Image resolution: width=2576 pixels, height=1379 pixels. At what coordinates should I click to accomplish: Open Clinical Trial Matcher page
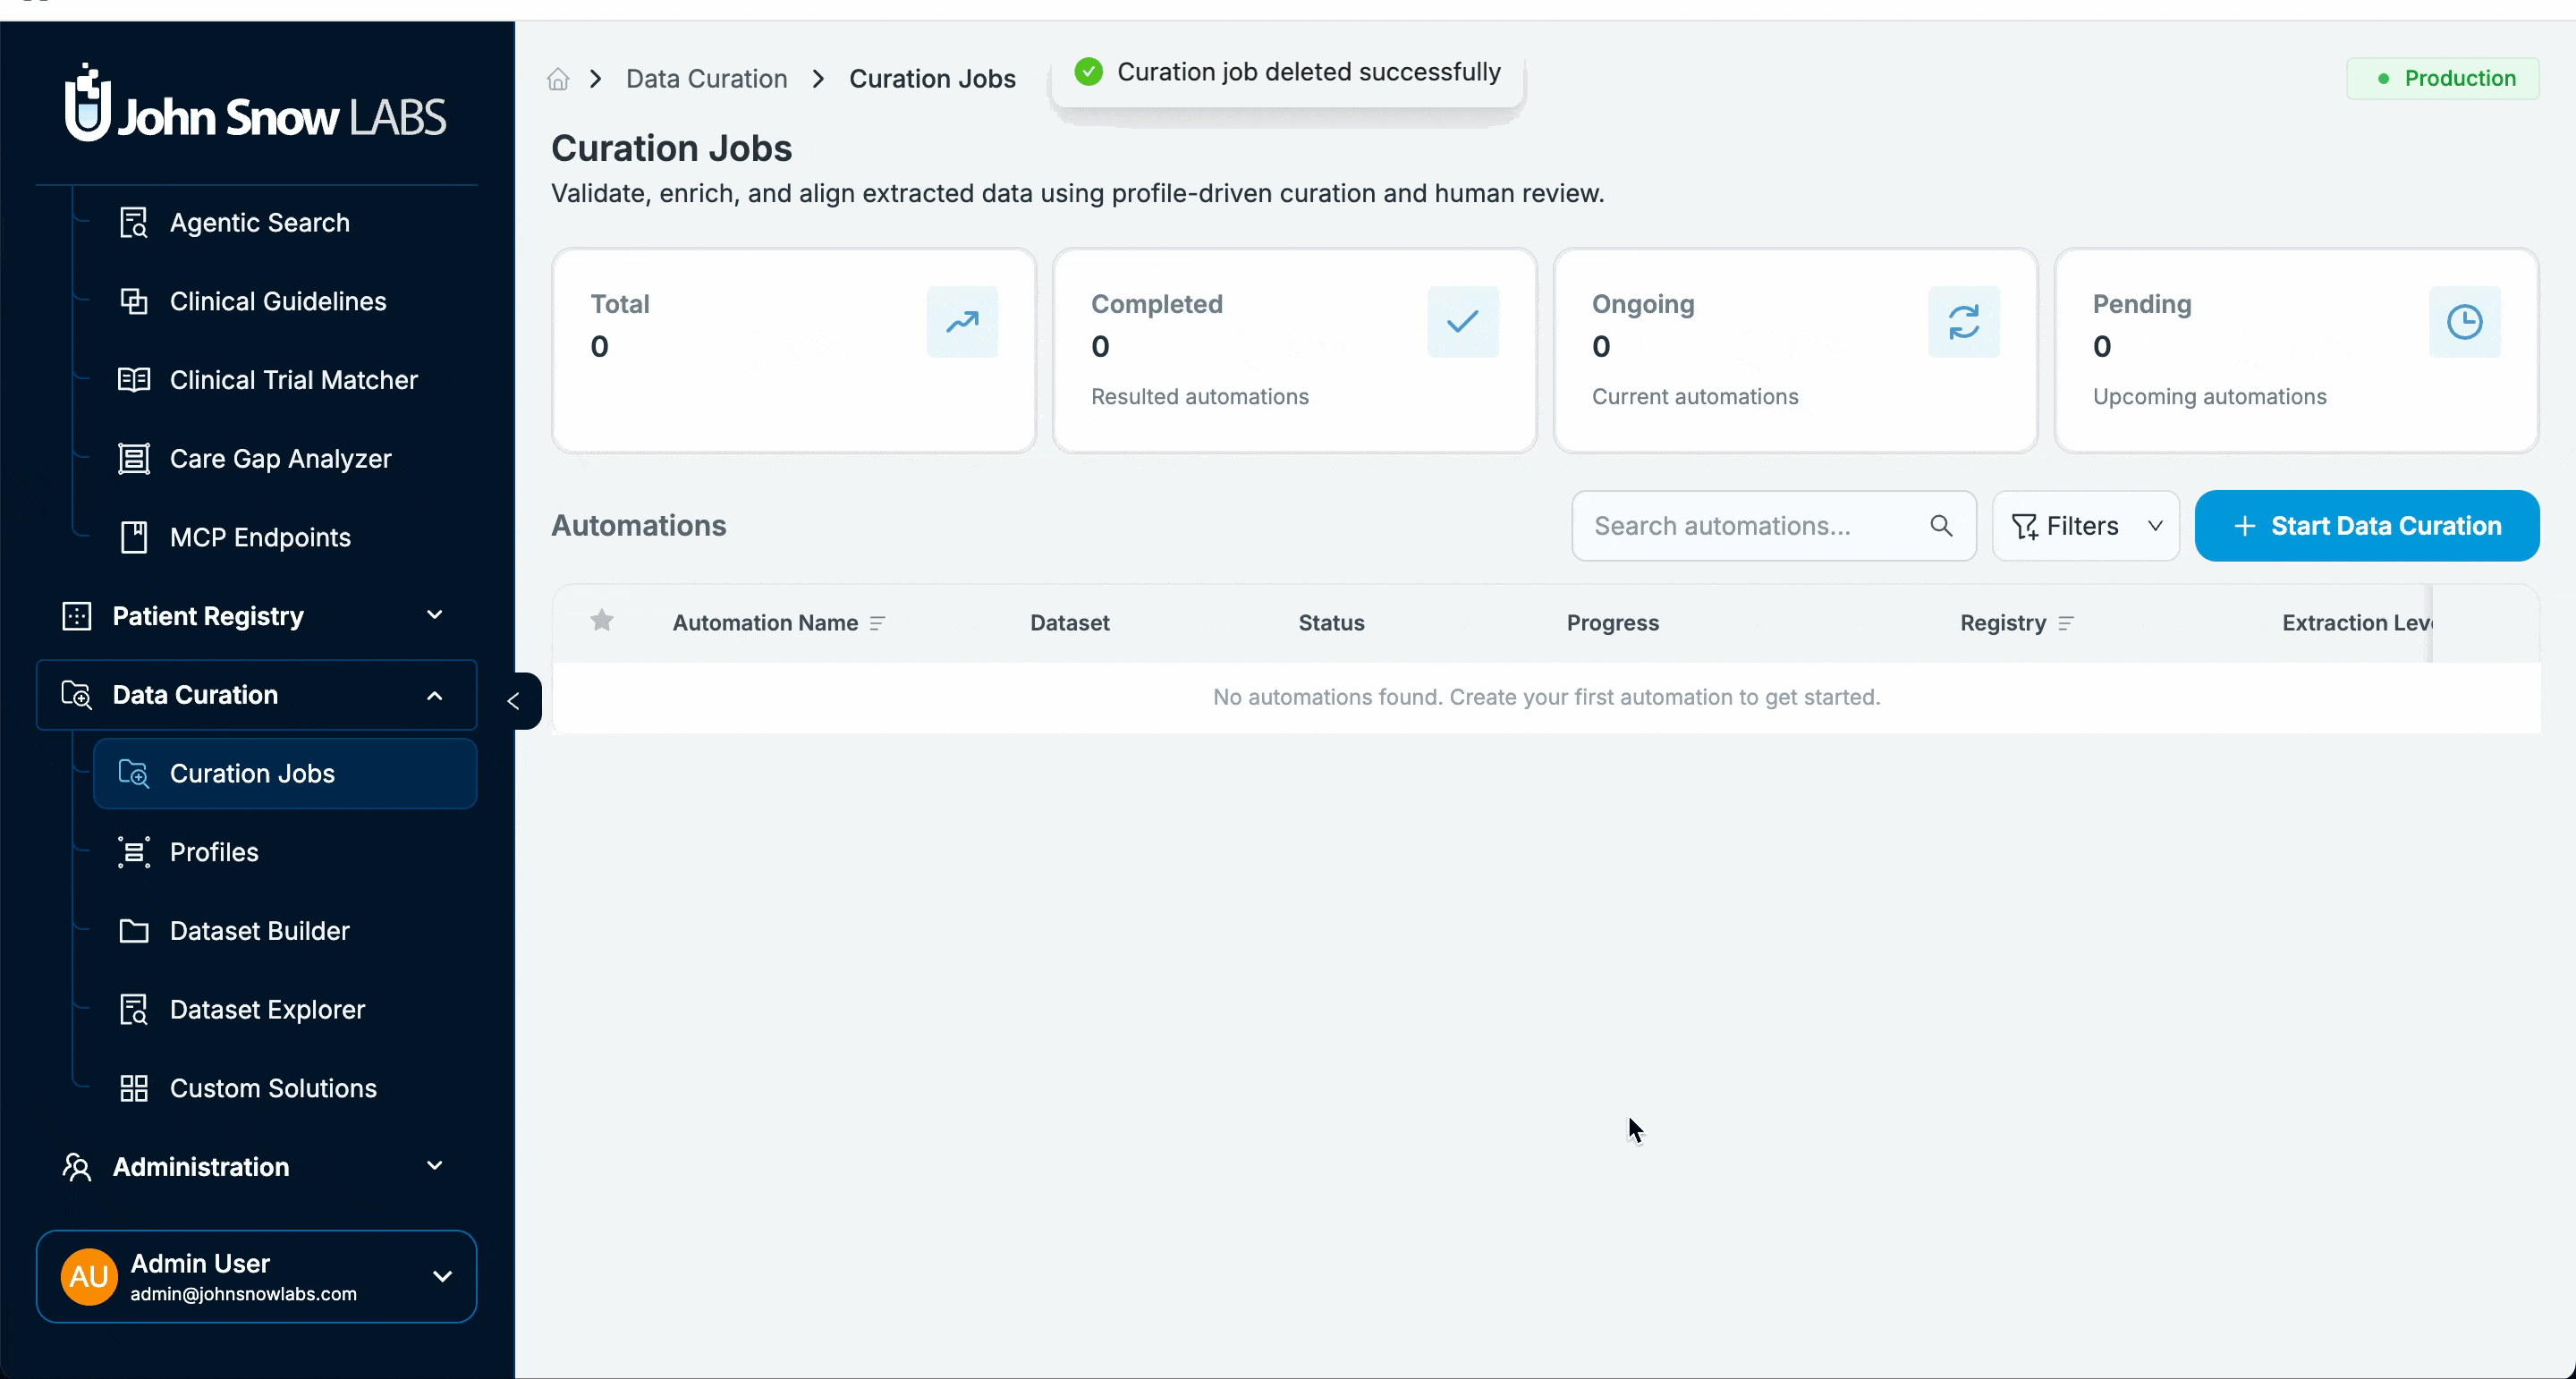[x=294, y=380]
